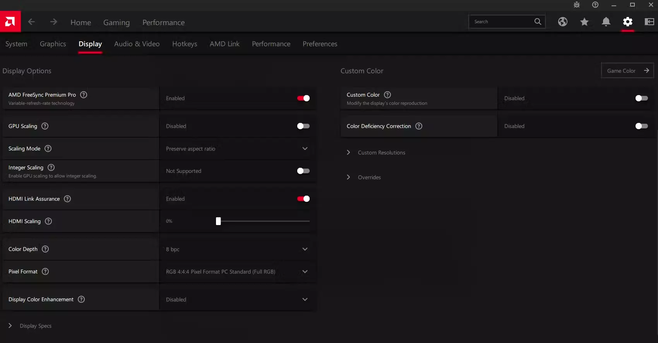Open settings gear icon
The image size is (658, 343).
point(628,22)
